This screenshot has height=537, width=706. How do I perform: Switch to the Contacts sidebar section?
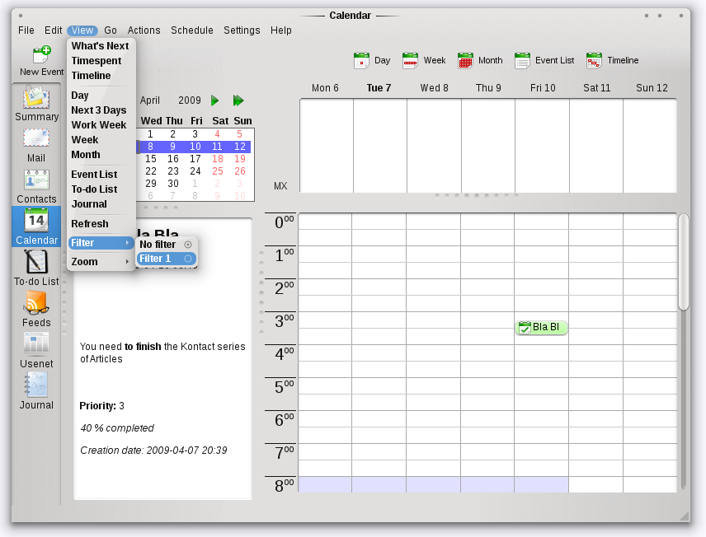coord(36,185)
